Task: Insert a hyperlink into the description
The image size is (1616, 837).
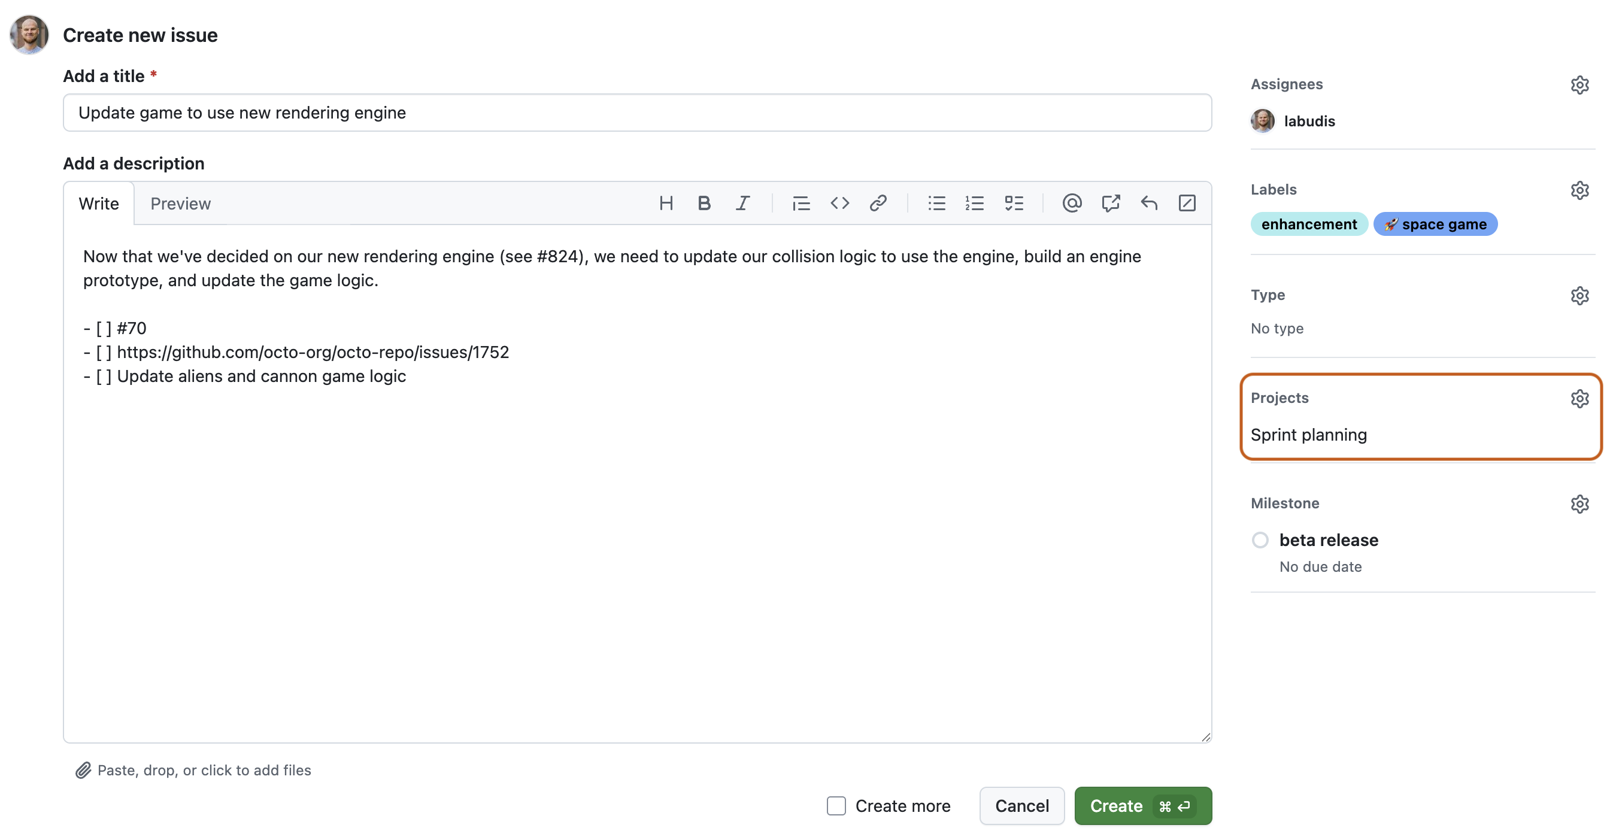Action: 878,202
